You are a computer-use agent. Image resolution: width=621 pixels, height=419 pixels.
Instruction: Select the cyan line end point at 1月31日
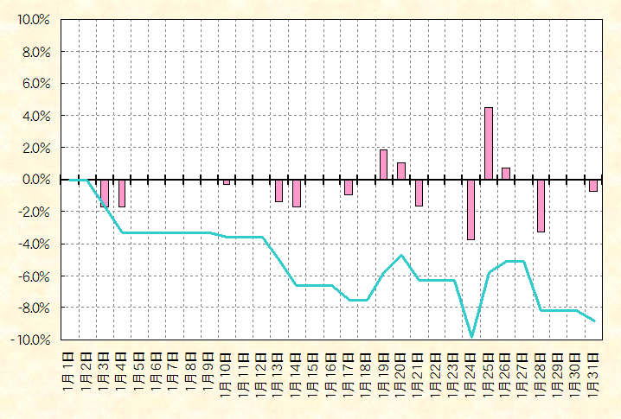pyautogui.click(x=593, y=321)
